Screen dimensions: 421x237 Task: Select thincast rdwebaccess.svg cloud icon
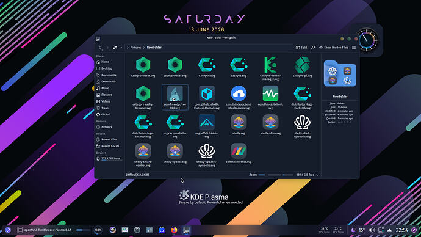239,93
